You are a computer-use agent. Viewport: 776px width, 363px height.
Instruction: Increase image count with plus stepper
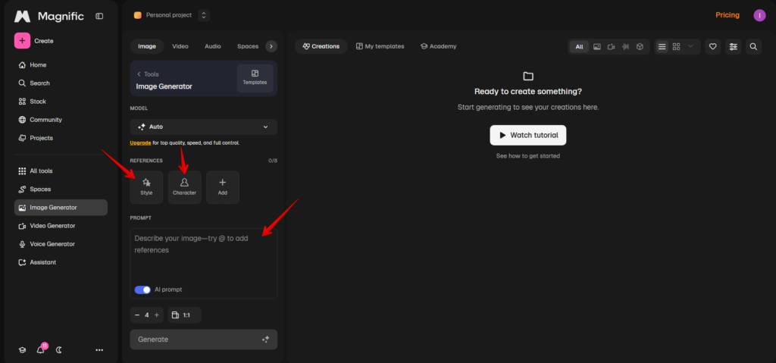pyautogui.click(x=157, y=315)
